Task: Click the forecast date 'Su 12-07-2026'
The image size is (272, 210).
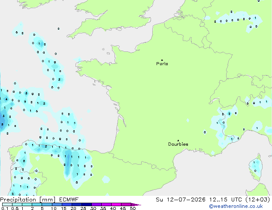Action: coord(181,200)
